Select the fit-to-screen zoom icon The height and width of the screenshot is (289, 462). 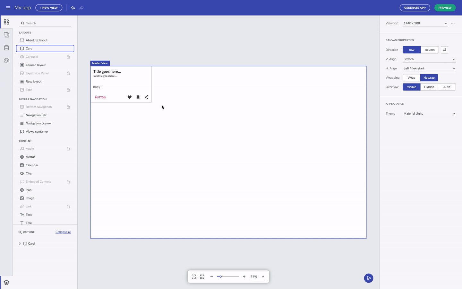click(193, 276)
